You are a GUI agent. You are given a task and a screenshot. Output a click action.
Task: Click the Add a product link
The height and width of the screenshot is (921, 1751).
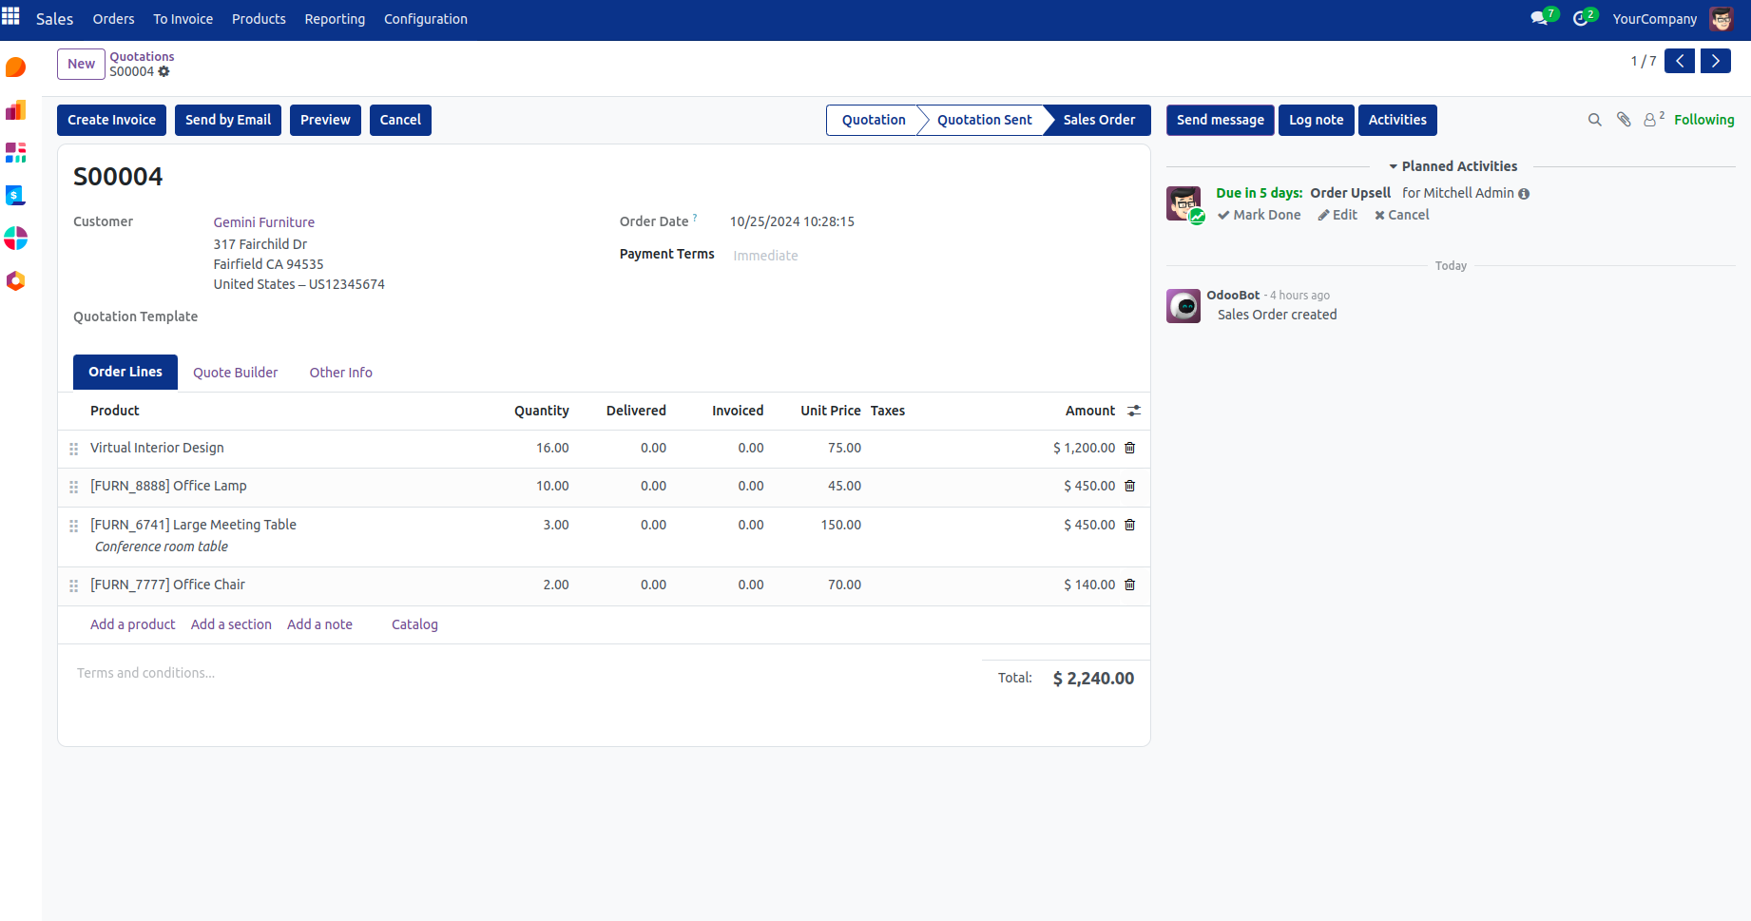pyautogui.click(x=132, y=624)
